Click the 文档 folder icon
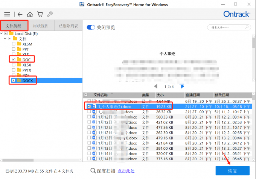 [15, 39]
